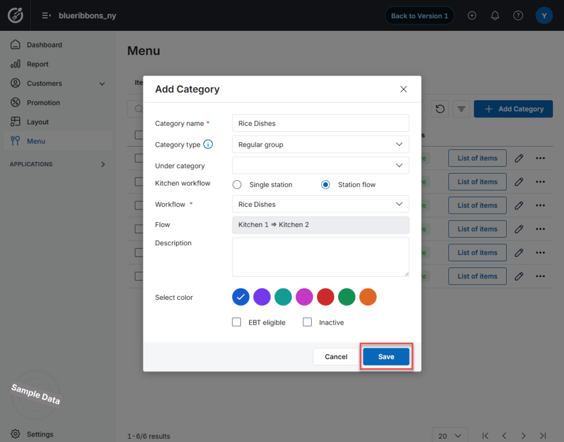Open user avatar Y menu
564x442 pixels.
click(544, 15)
